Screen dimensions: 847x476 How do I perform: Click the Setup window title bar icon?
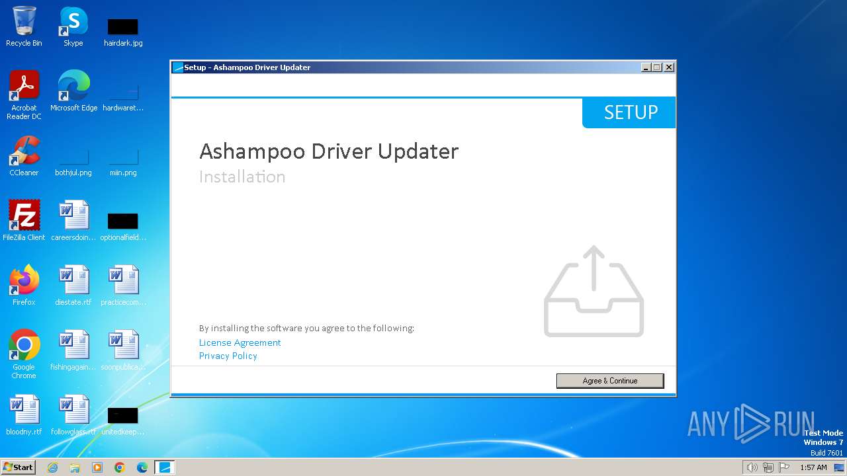[177, 67]
